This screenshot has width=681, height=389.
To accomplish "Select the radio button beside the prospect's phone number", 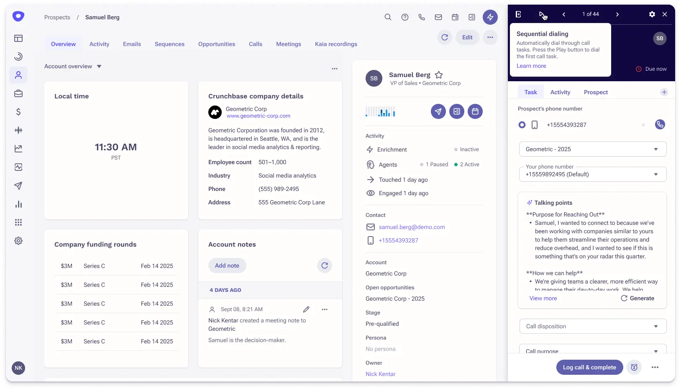I will point(521,124).
